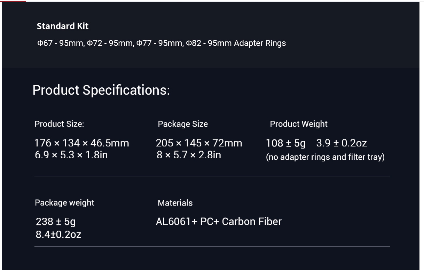Click the Standard Kit heading
The image size is (424, 271).
tap(63, 26)
